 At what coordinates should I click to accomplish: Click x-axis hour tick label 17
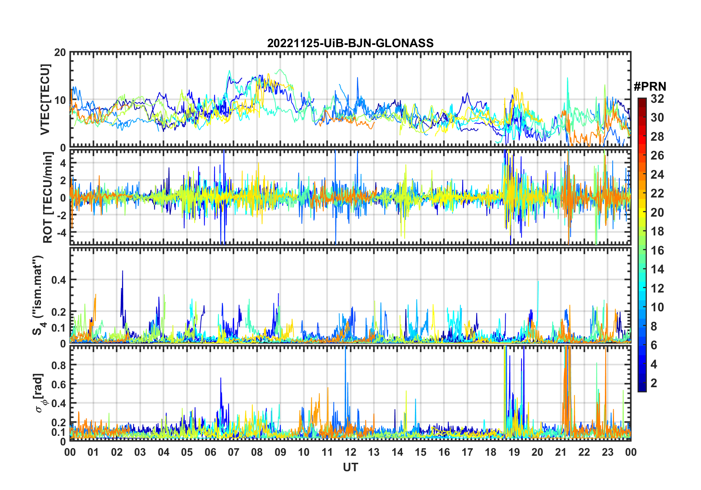click(x=467, y=452)
